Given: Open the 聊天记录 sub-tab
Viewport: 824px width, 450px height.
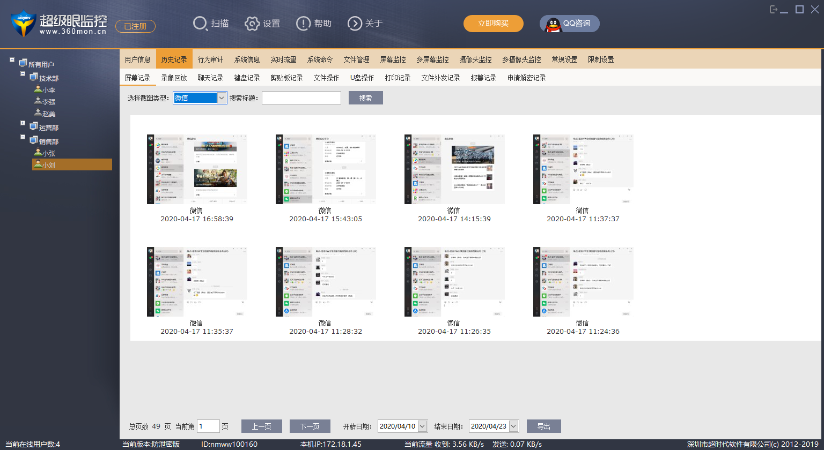Looking at the screenshot, I should tap(210, 78).
